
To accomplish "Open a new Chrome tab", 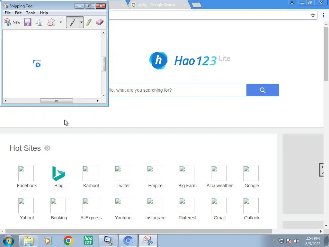I will coord(197,5).
